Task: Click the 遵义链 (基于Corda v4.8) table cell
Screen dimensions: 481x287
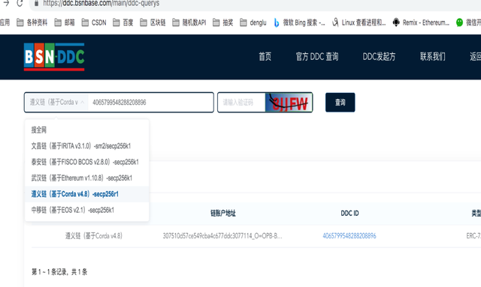Action: point(93,236)
